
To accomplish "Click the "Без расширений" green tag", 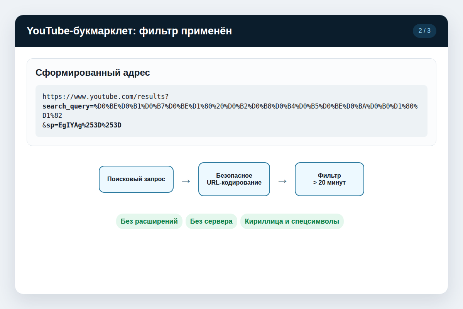I will click(x=149, y=221).
